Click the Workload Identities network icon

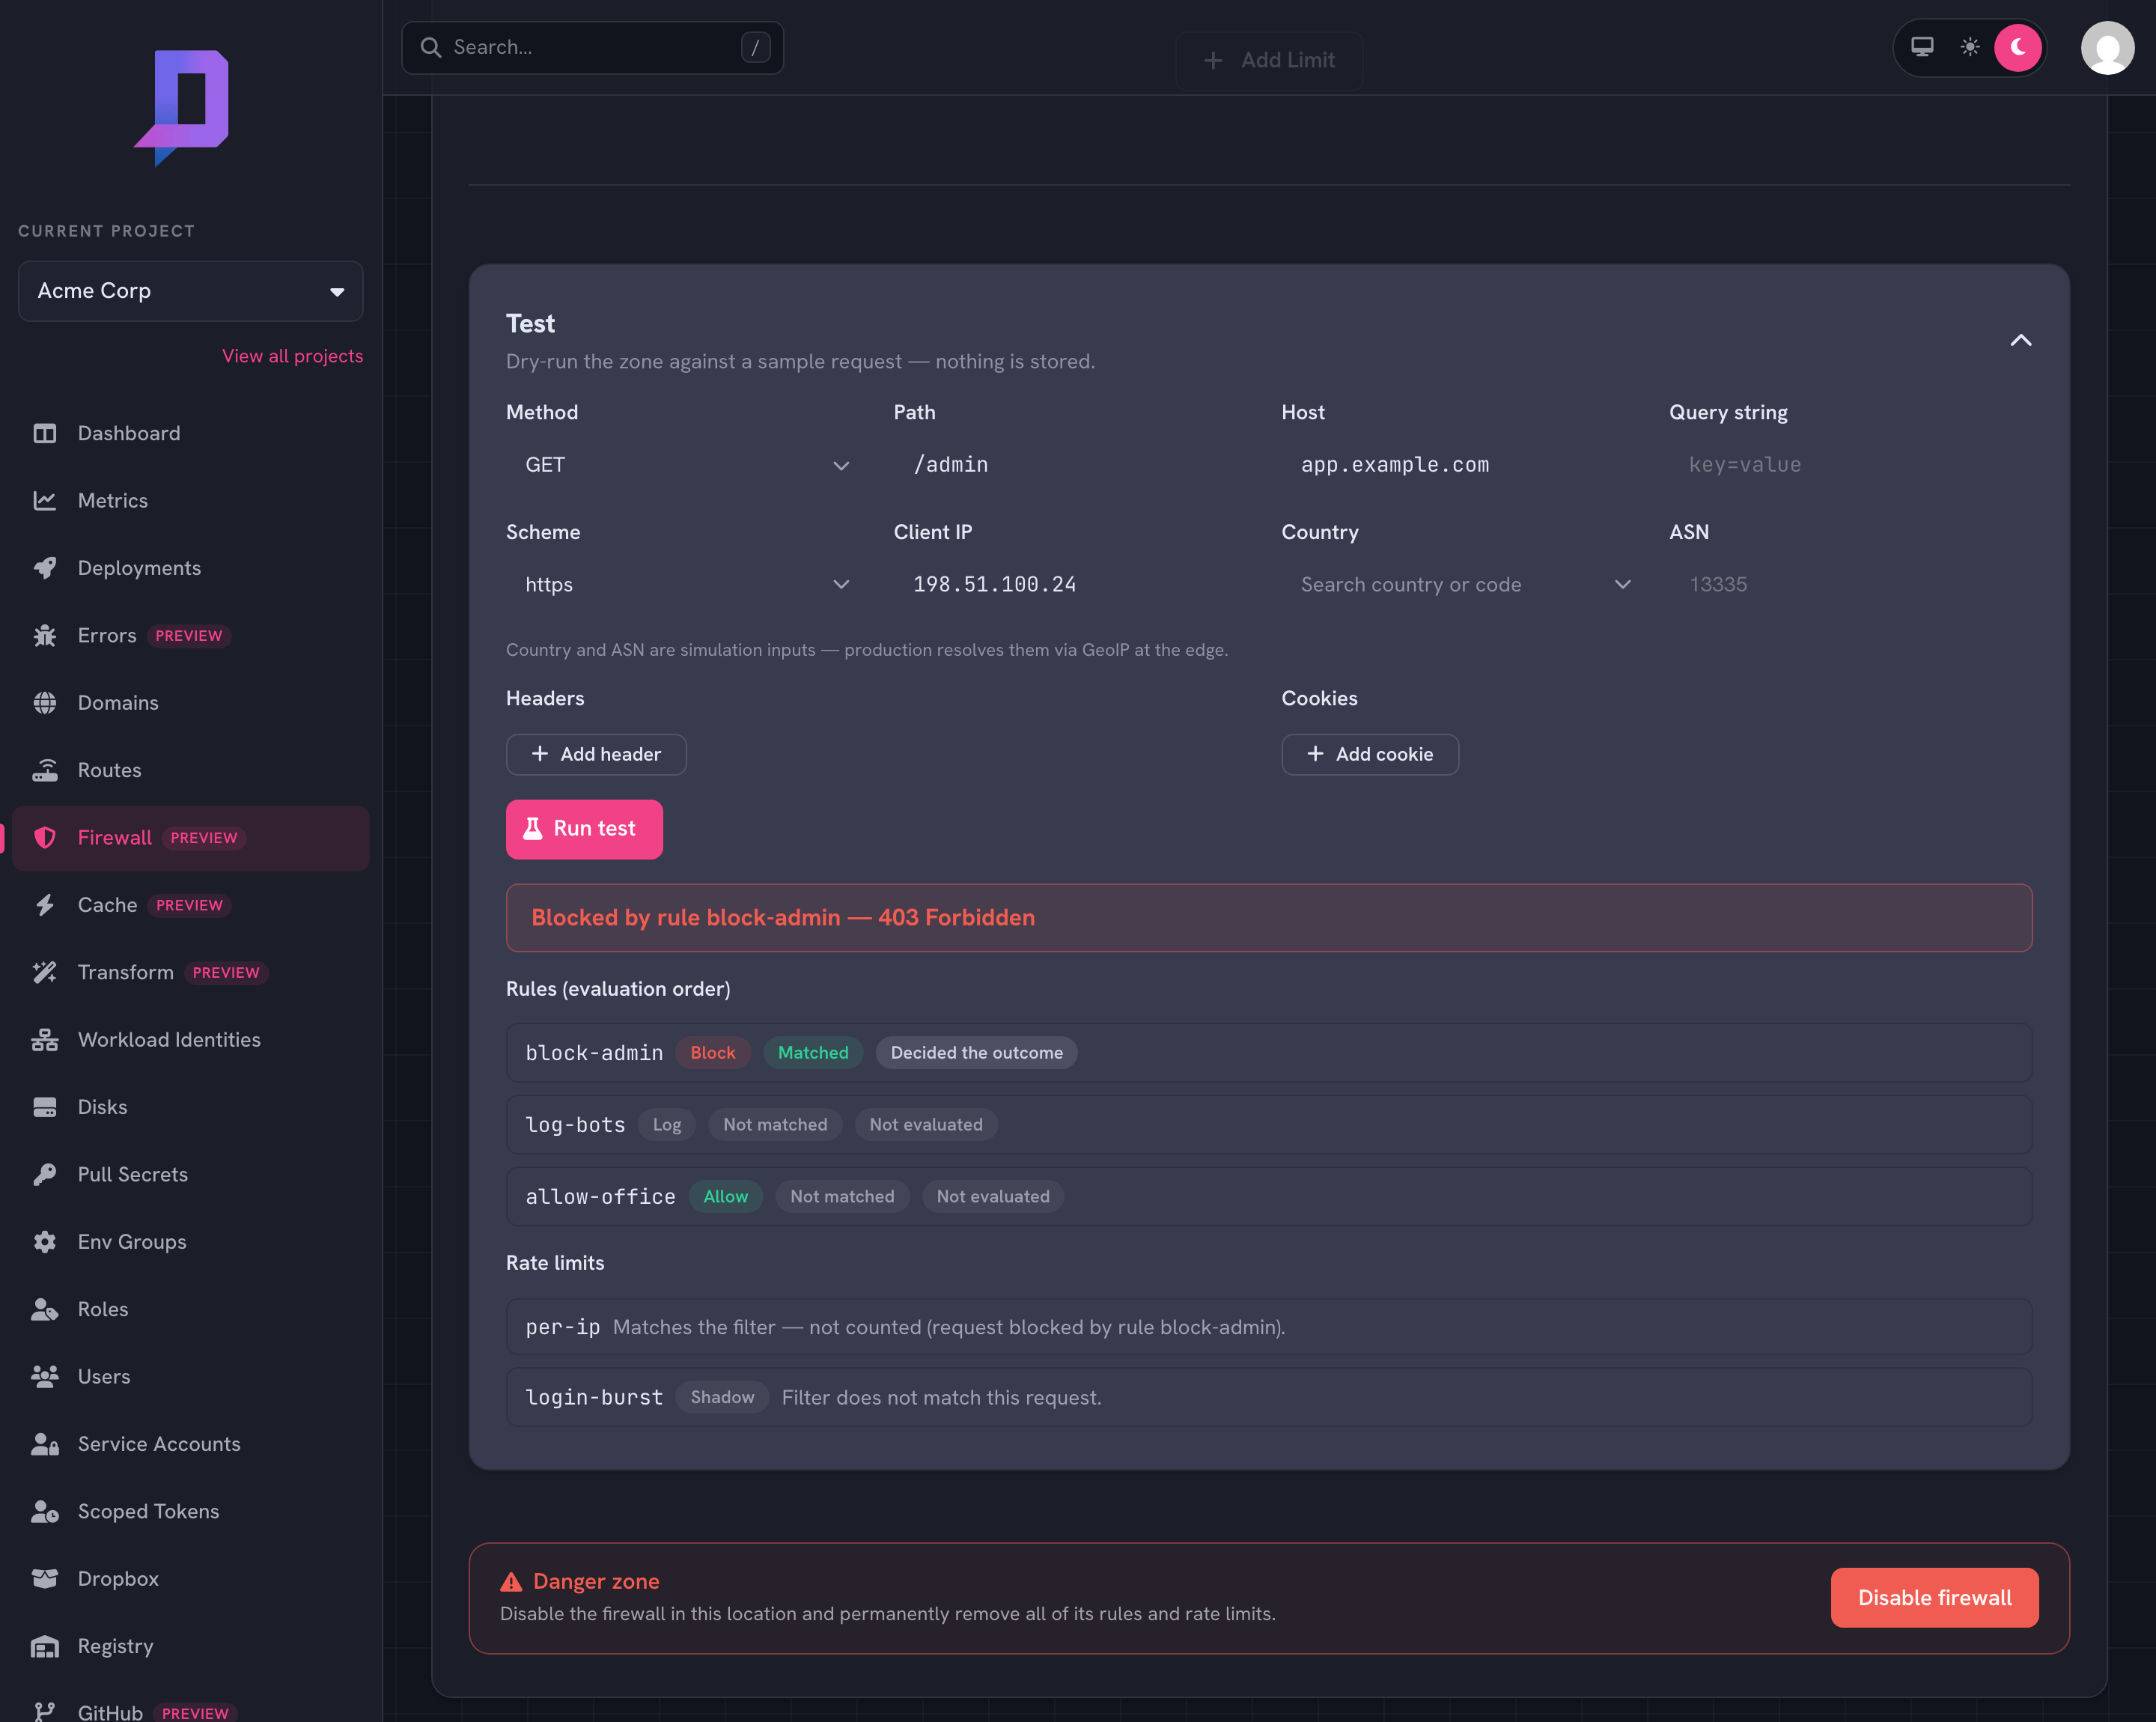pos(45,1040)
